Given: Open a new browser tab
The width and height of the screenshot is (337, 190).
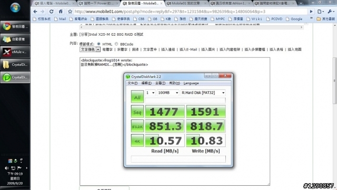Looking at the screenshot, I should click(301, 3).
